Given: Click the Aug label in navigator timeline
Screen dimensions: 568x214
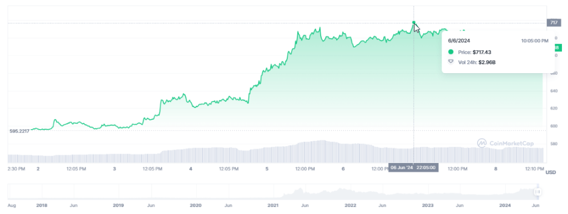Looking at the screenshot, I should tap(12, 205).
